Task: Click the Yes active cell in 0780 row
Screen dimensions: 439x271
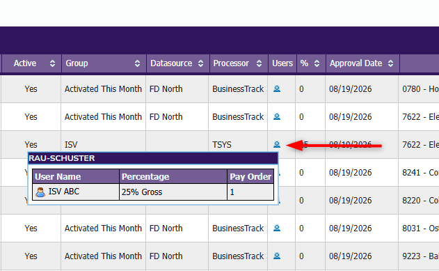Action: click(31, 89)
